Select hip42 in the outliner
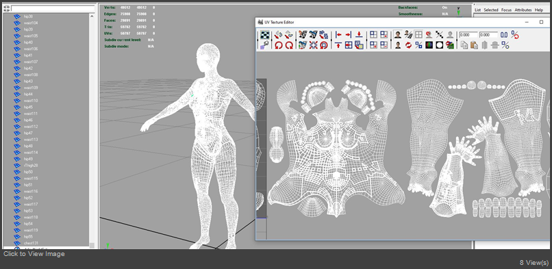 28,68
